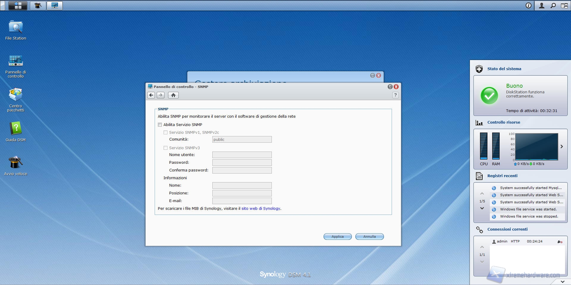Click the home button in control panel
The width and height of the screenshot is (571, 285).
[x=173, y=95]
